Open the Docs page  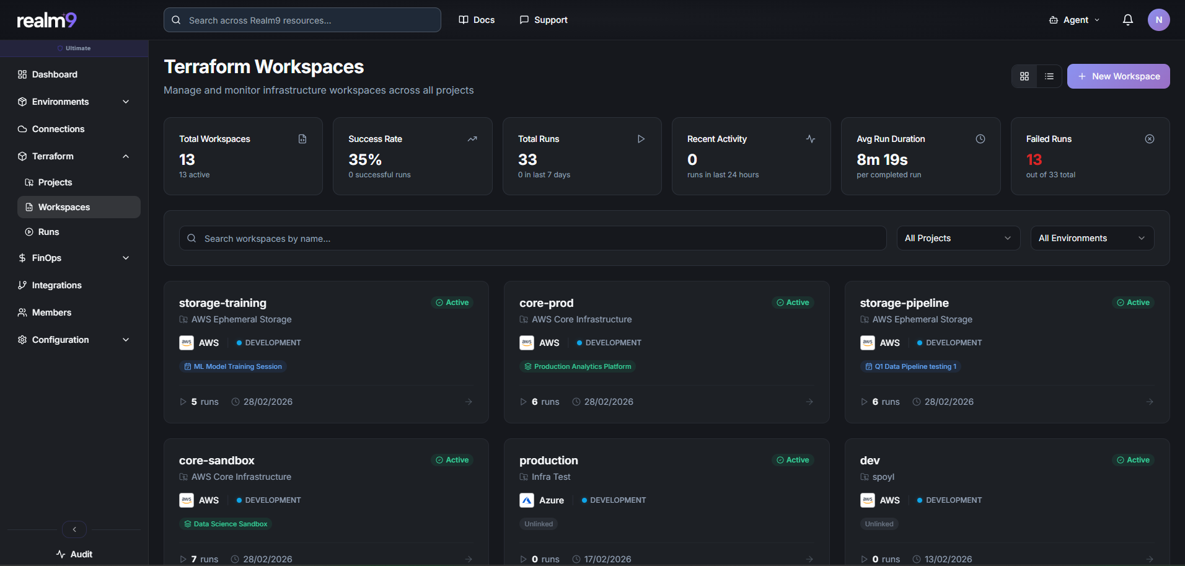point(477,19)
